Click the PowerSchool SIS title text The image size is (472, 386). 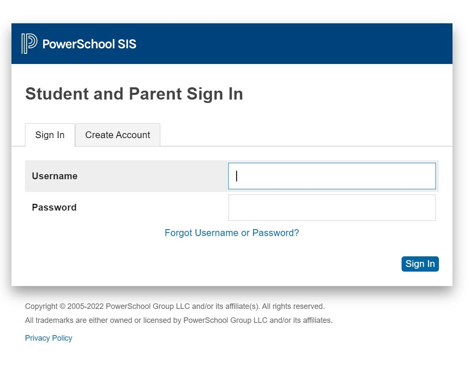coord(89,44)
